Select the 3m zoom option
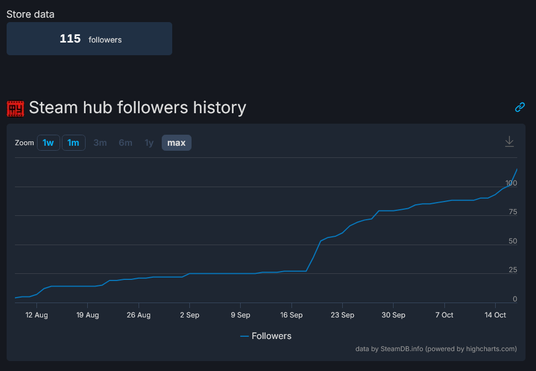Image resolution: width=536 pixels, height=371 pixels. pyautogui.click(x=100, y=142)
